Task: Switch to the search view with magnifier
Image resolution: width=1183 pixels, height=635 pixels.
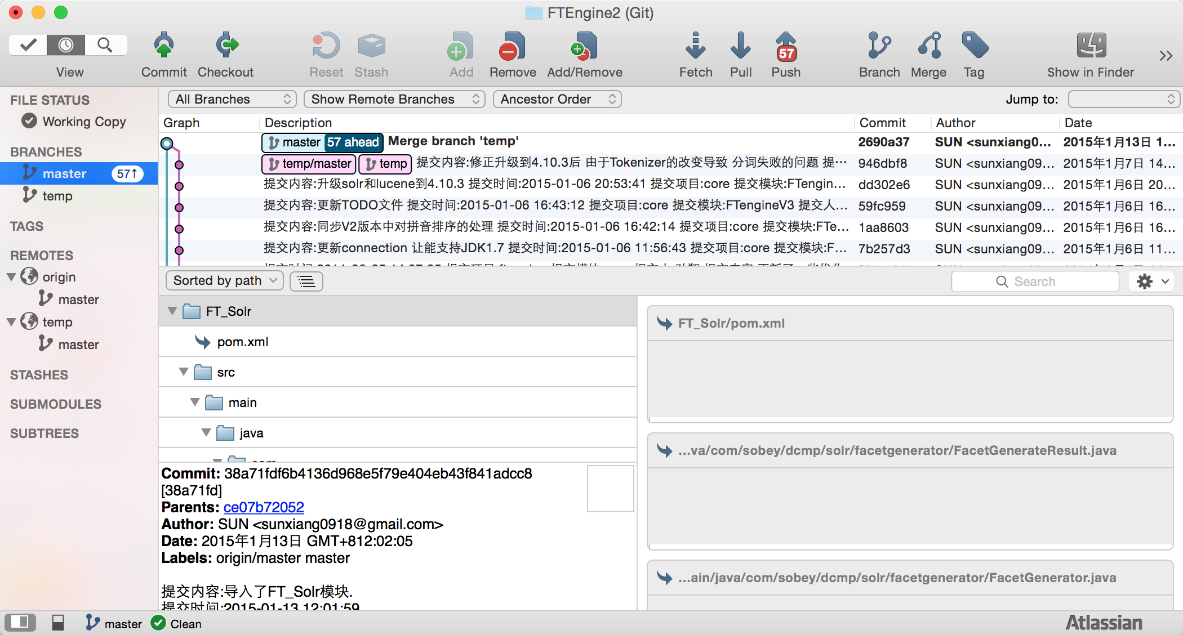Action: (105, 45)
